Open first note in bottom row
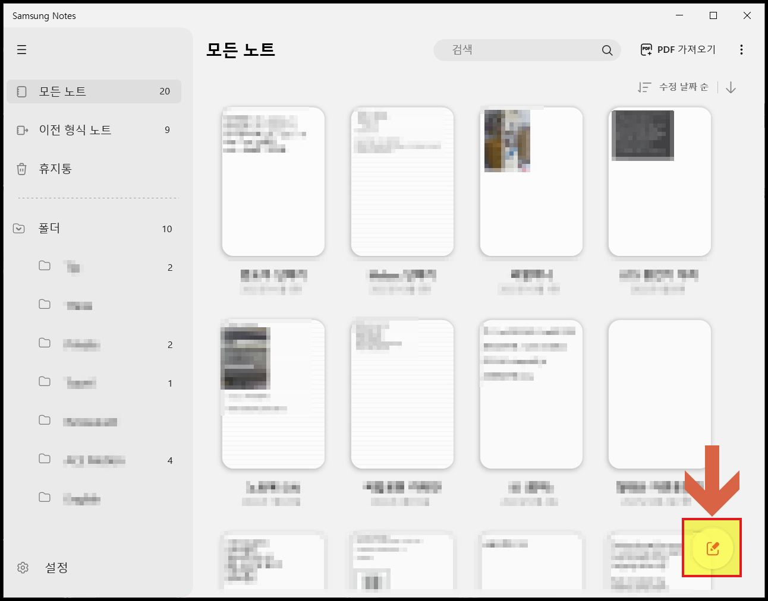Screen dimensions: 768x601 pos(273,561)
